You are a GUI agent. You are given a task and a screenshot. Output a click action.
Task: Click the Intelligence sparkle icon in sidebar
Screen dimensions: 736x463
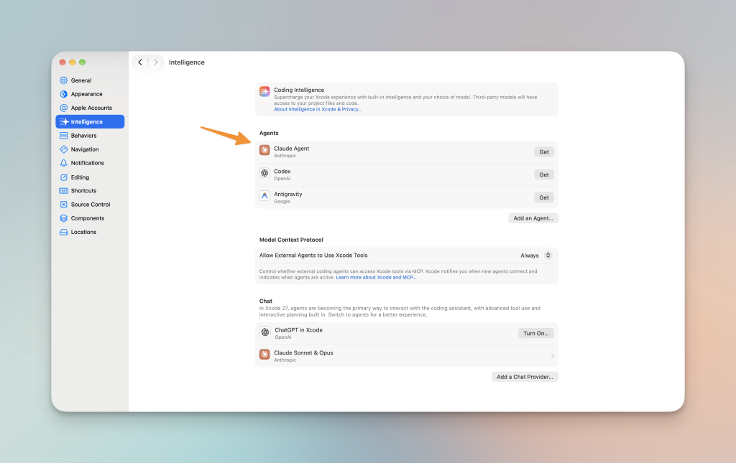64,122
